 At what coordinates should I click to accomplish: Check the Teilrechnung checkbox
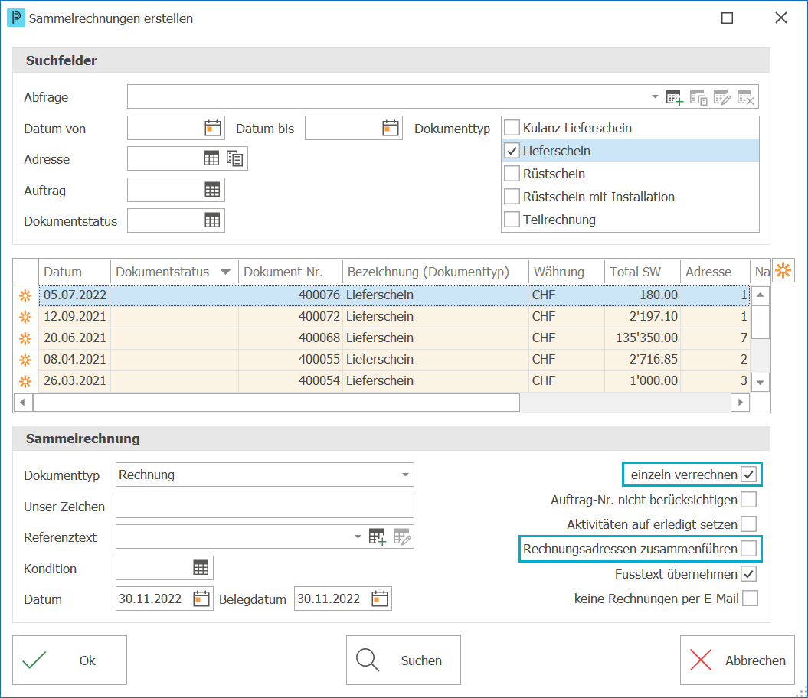coord(512,220)
